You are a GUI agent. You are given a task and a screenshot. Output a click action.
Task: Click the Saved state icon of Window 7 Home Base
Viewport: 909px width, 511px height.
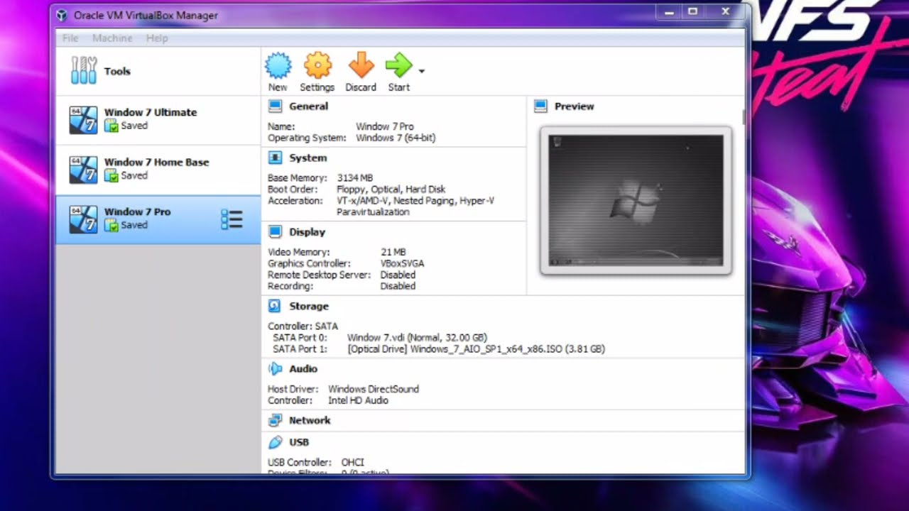pos(111,175)
